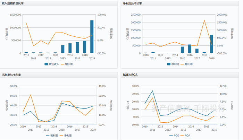Click the 2019 net profit bar
The height and width of the screenshot is (140, 243).
click(211, 44)
